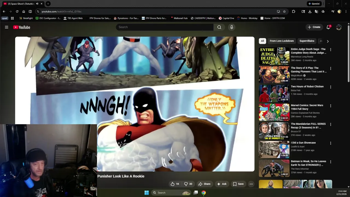Toggle the browser side panel icon
Screen dimensions: 350x197
click(30, 11)
